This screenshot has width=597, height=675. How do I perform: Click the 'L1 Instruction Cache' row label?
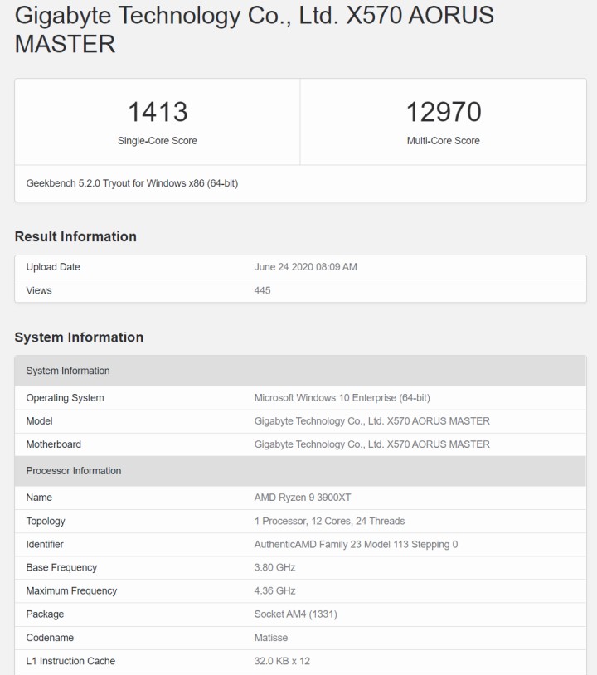coord(70,661)
